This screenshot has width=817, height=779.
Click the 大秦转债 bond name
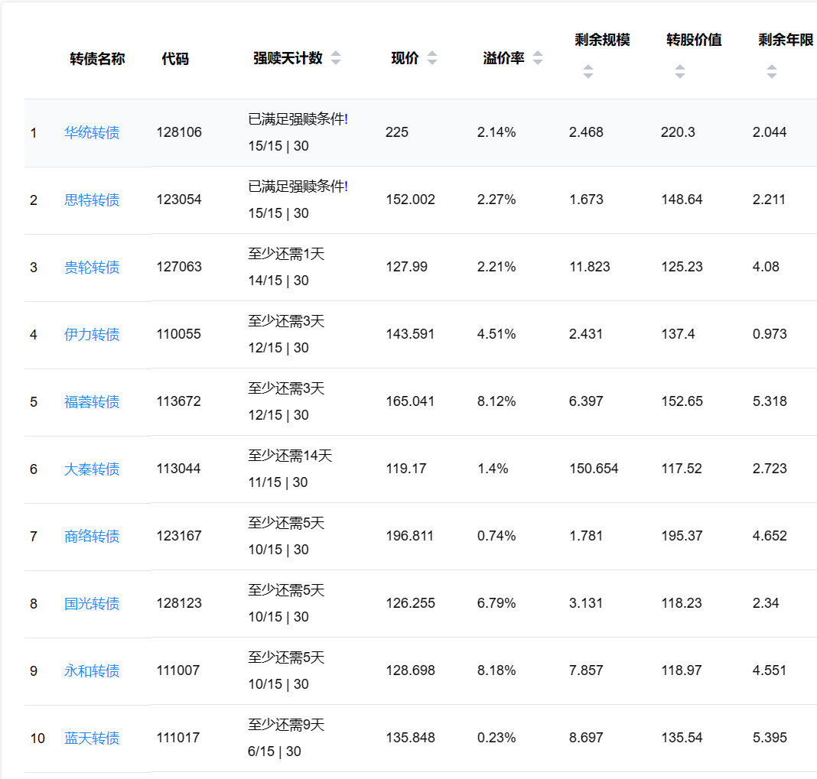tap(92, 469)
